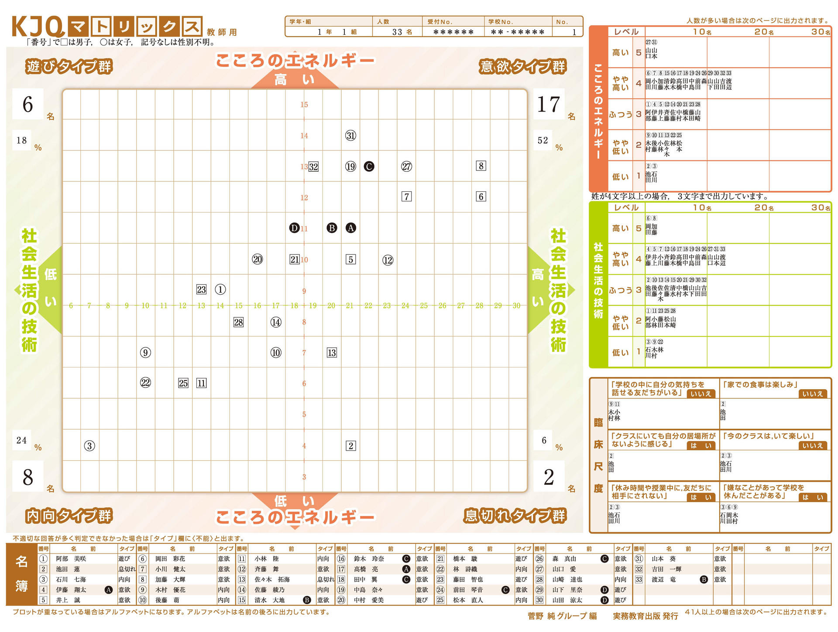Click the circled 31 plot marker

click(350, 136)
